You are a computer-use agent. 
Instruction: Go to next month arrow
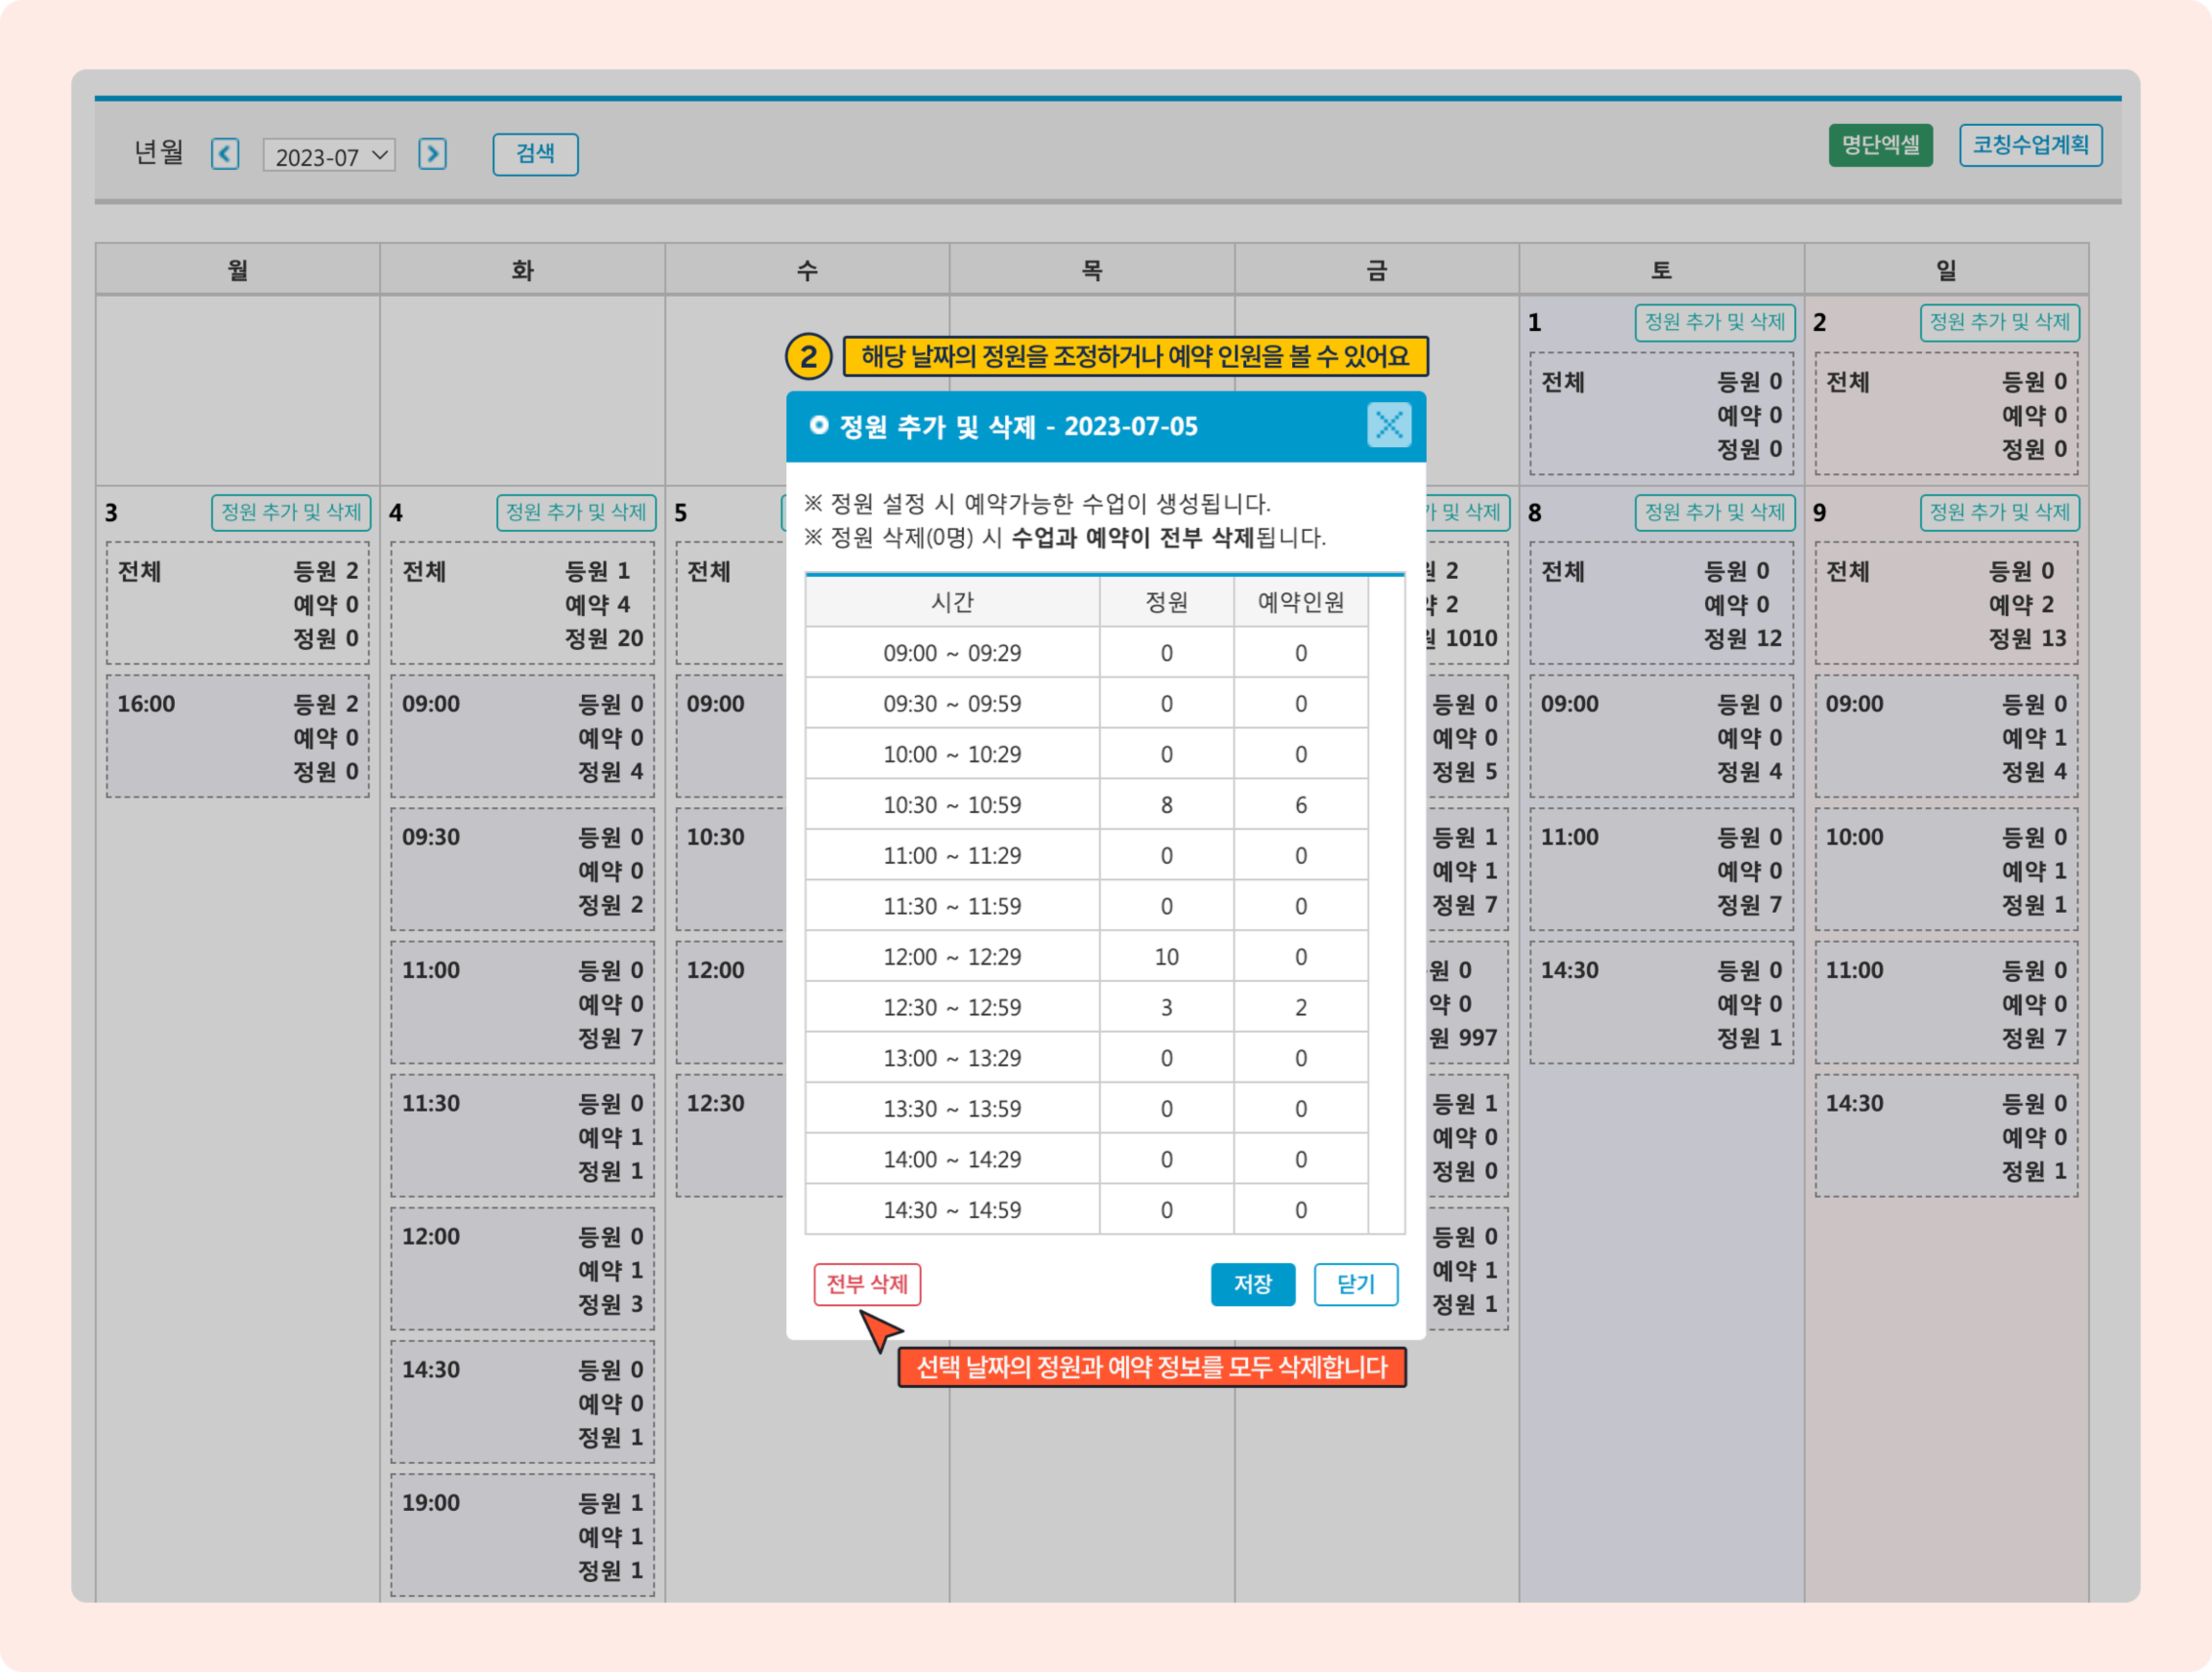pos(432,154)
